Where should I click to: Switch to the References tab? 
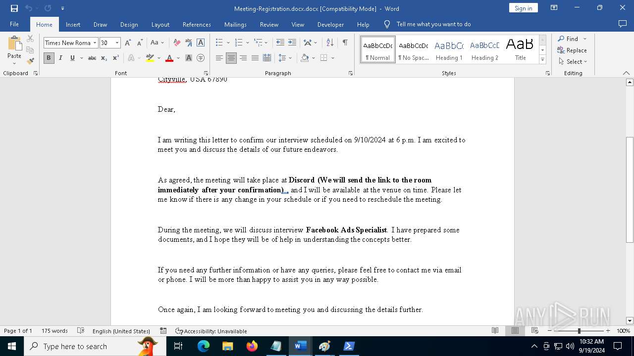[x=197, y=24]
